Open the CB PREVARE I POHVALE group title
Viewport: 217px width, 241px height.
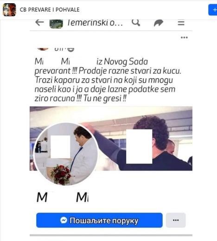coord(50,10)
